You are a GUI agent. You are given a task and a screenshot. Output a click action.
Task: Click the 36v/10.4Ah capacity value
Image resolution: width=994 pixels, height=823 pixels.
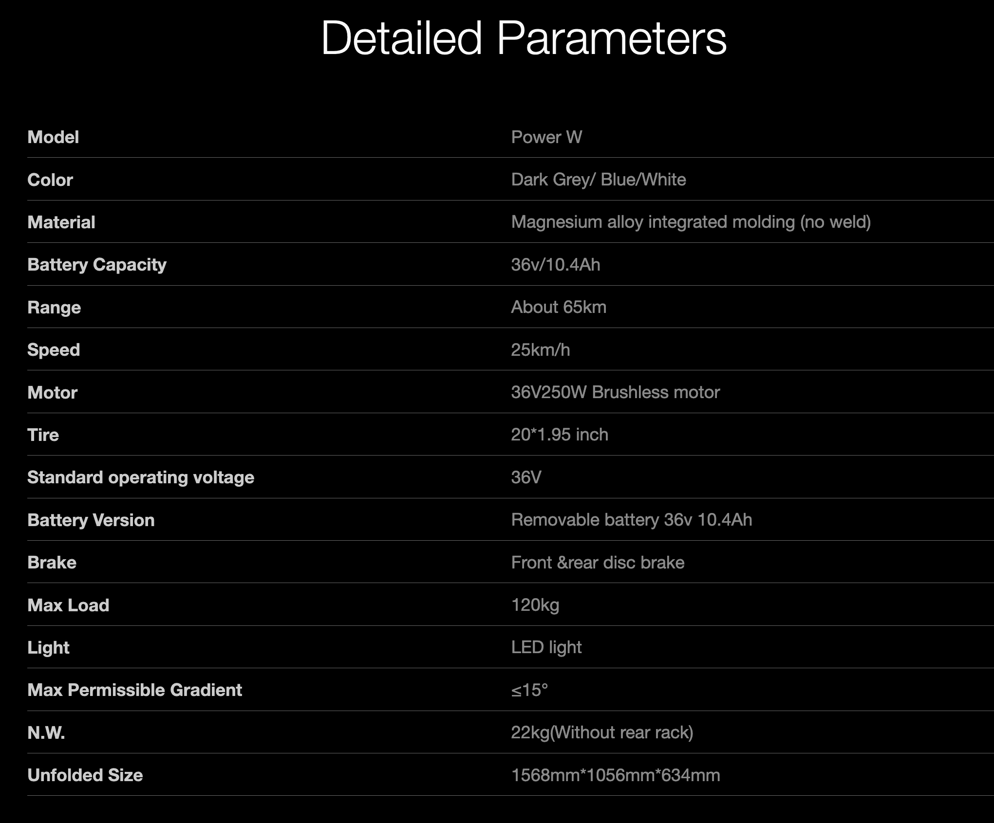tap(555, 265)
